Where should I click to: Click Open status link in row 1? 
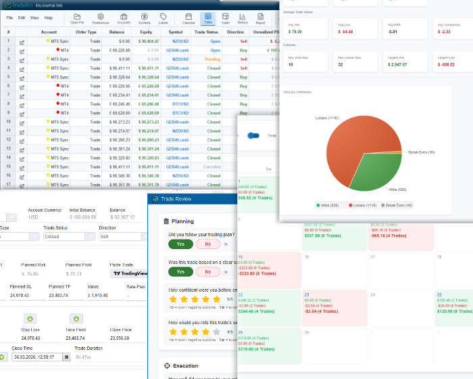[216, 41]
